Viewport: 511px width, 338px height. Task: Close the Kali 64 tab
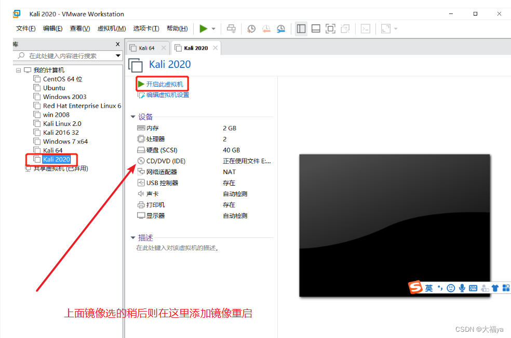click(x=164, y=48)
